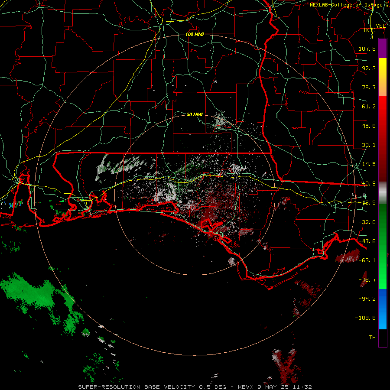Click the 45.6 velocity scale value

click(x=369, y=126)
